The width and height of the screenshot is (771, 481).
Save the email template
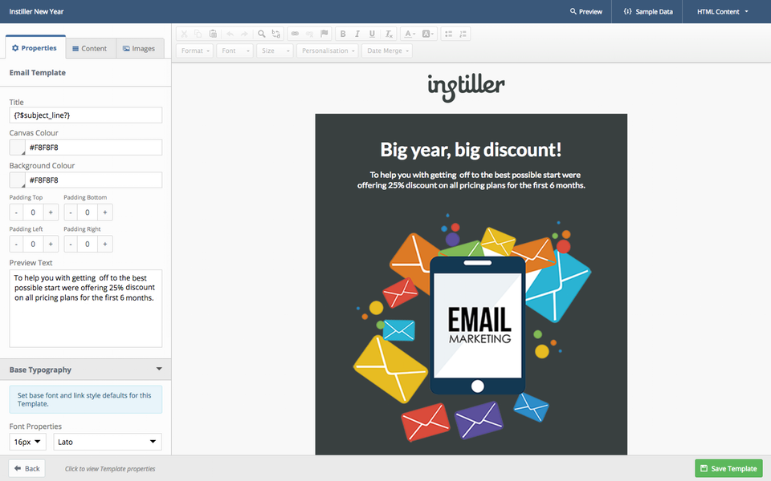click(728, 467)
